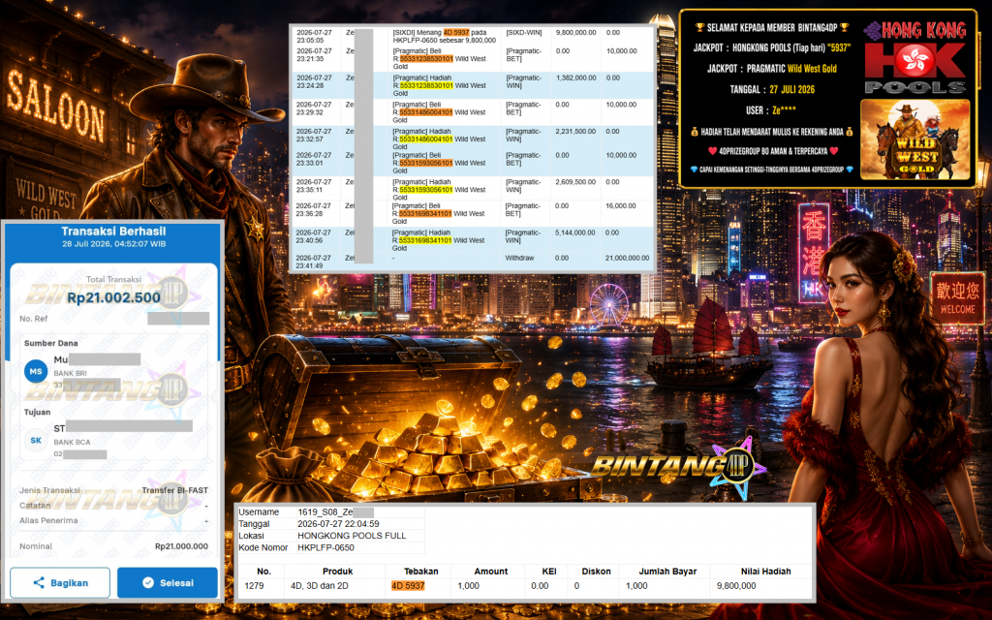
Task: Click the [SIXD-WIN] tag
Action: [524, 32]
